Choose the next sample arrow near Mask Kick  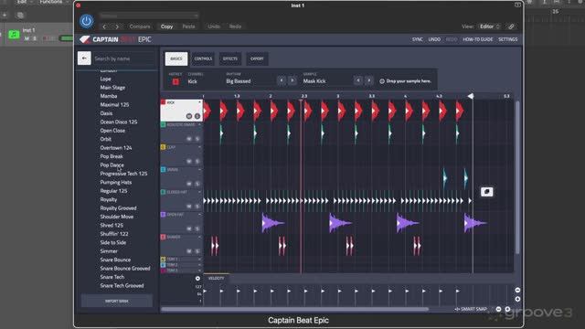[x=369, y=80]
